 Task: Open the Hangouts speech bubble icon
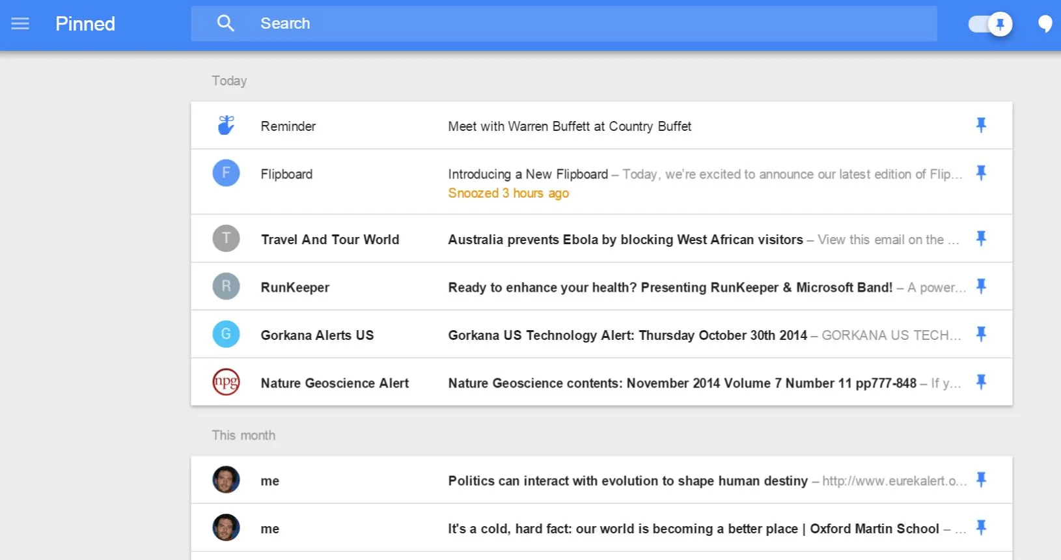click(x=1045, y=24)
